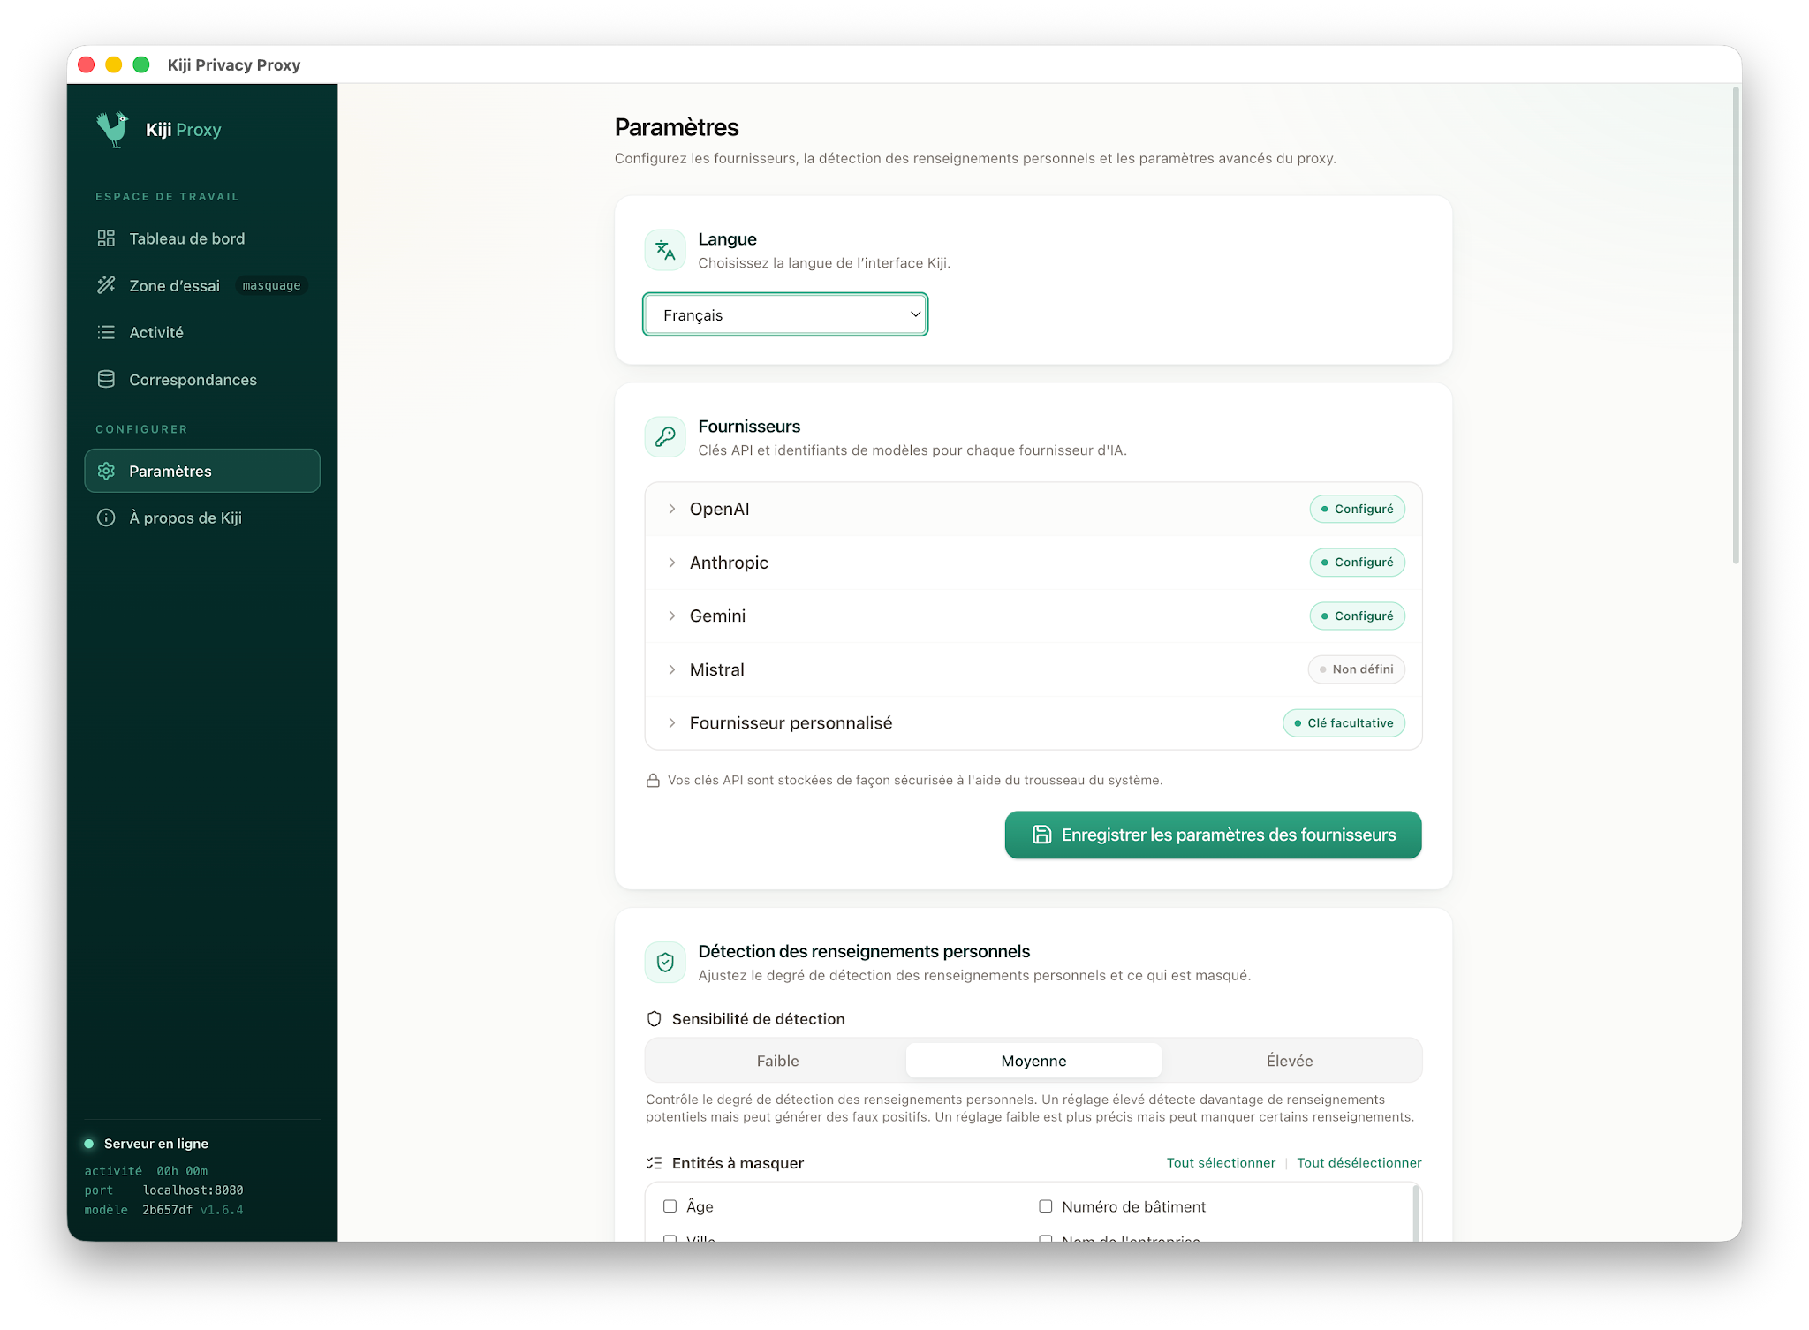Open the Activité section
Screen dimensions: 1809x1330
tap(202, 332)
